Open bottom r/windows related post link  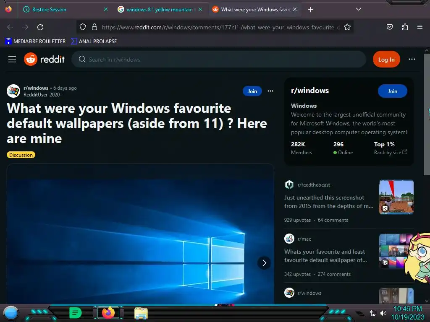(309, 293)
